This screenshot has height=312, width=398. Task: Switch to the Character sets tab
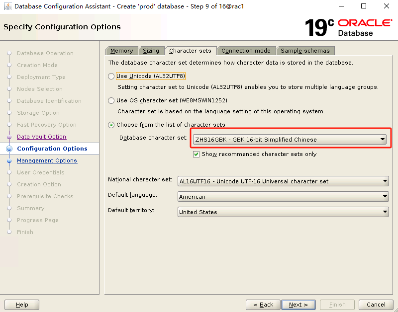pos(190,51)
